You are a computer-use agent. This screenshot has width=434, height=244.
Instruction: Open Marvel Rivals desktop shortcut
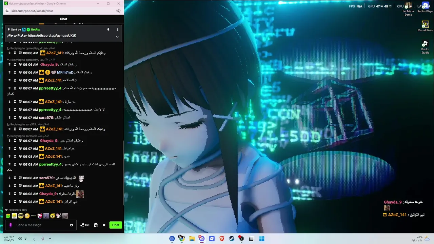425,26
